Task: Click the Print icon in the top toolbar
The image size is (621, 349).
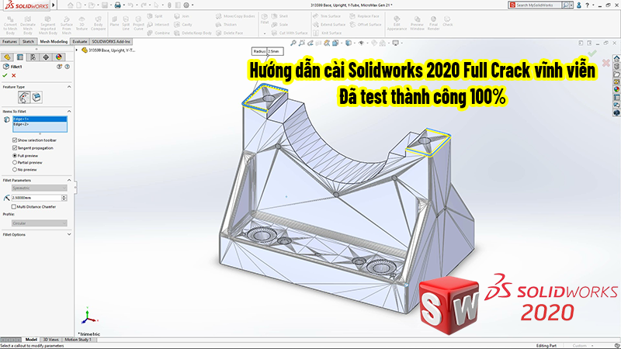Action: coord(117,5)
